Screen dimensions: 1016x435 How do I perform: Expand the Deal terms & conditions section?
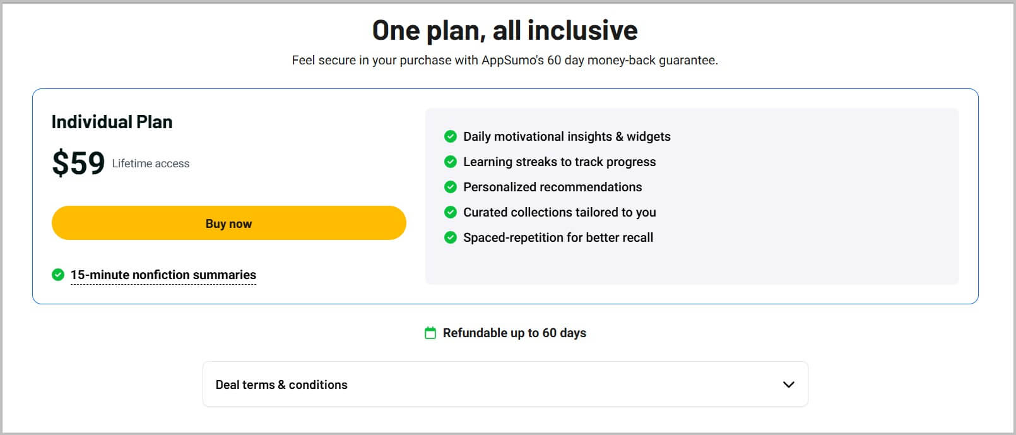coord(505,384)
